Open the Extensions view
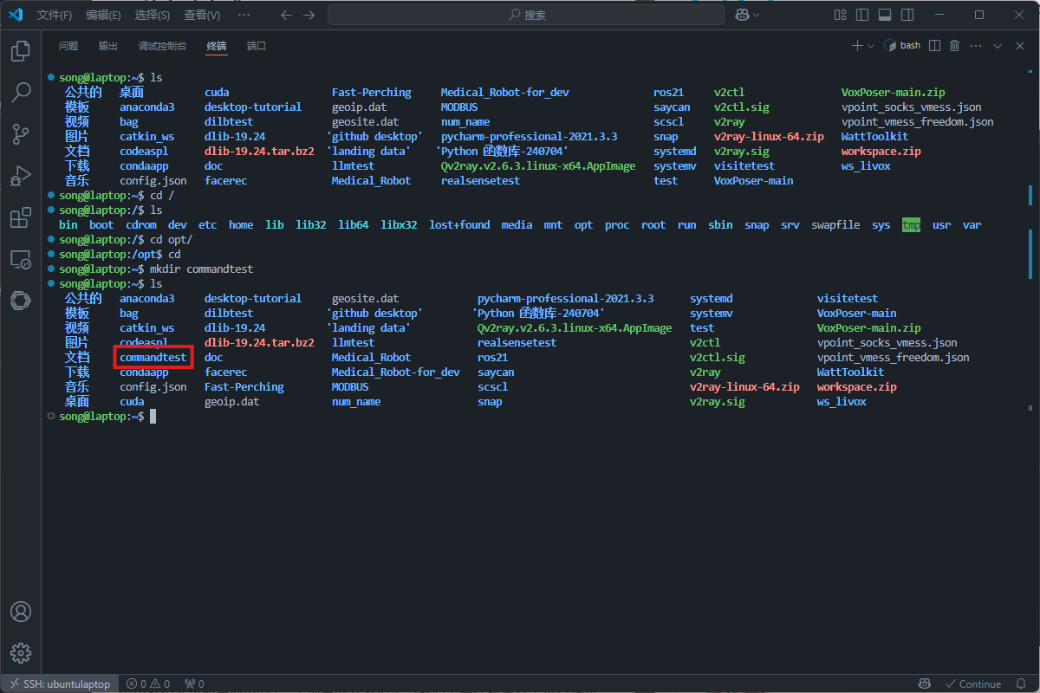The image size is (1040, 693). tap(21, 217)
